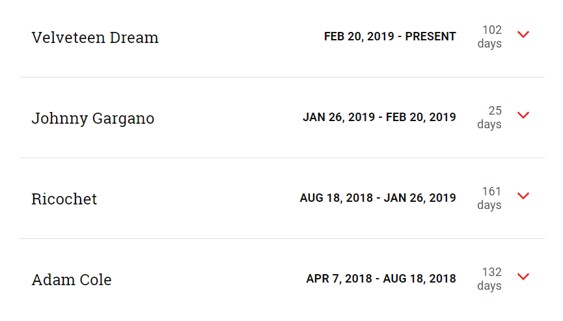The height and width of the screenshot is (321, 563).
Task: Click FEB 20, 2019 end date in Gargano's row
Action: 421,117
